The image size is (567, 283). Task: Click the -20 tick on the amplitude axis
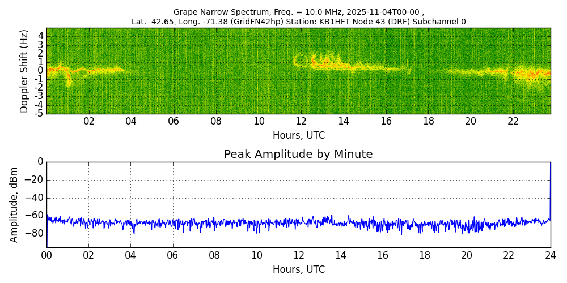pyautogui.click(x=35, y=180)
